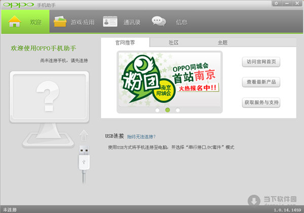Click the 获取服务与支持 button
304x213 pixels.
coord(261,102)
